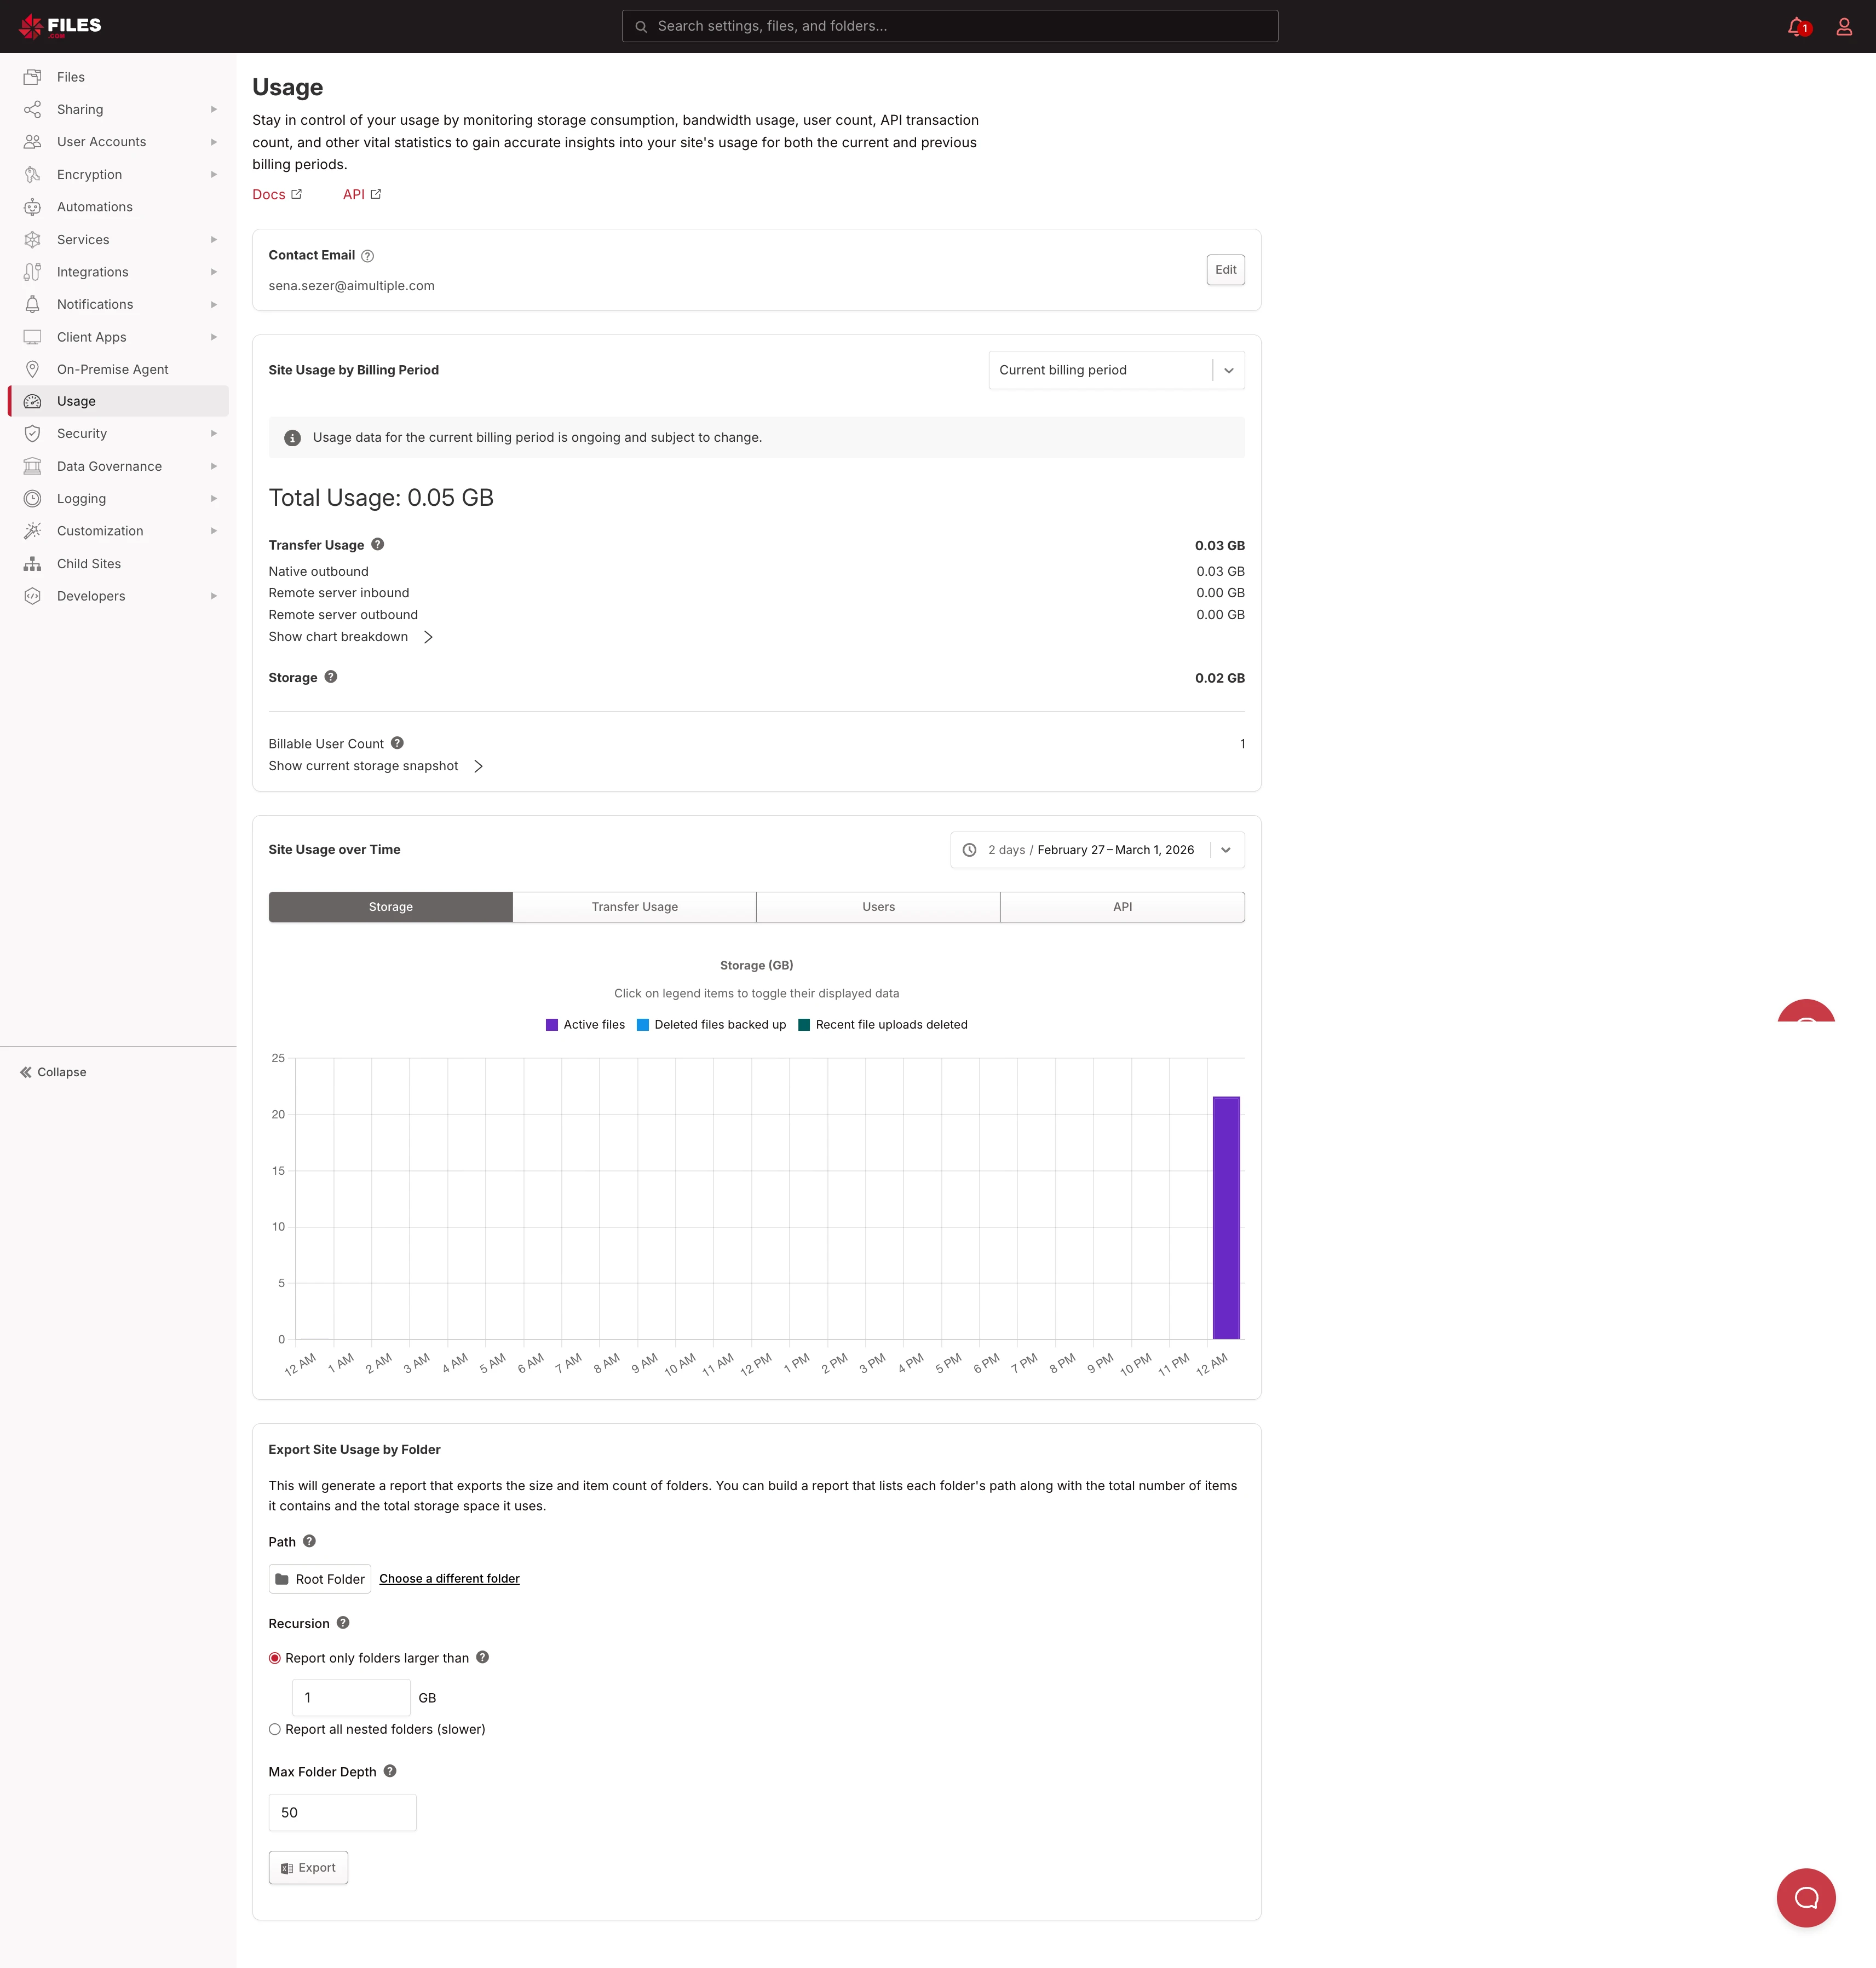
Task: Expand the Security submenu arrow
Action: [214, 434]
